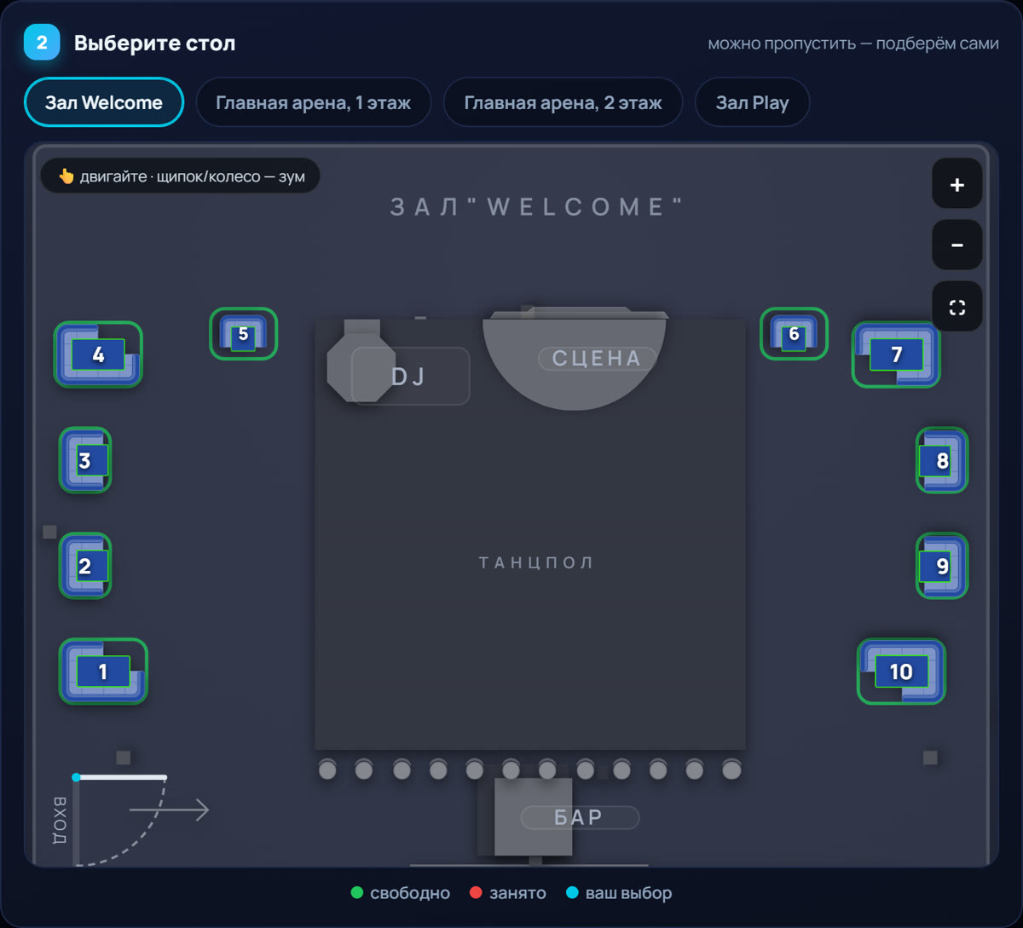Click the "Выберите стол" heading
This screenshot has width=1023, height=928.
coord(154,43)
